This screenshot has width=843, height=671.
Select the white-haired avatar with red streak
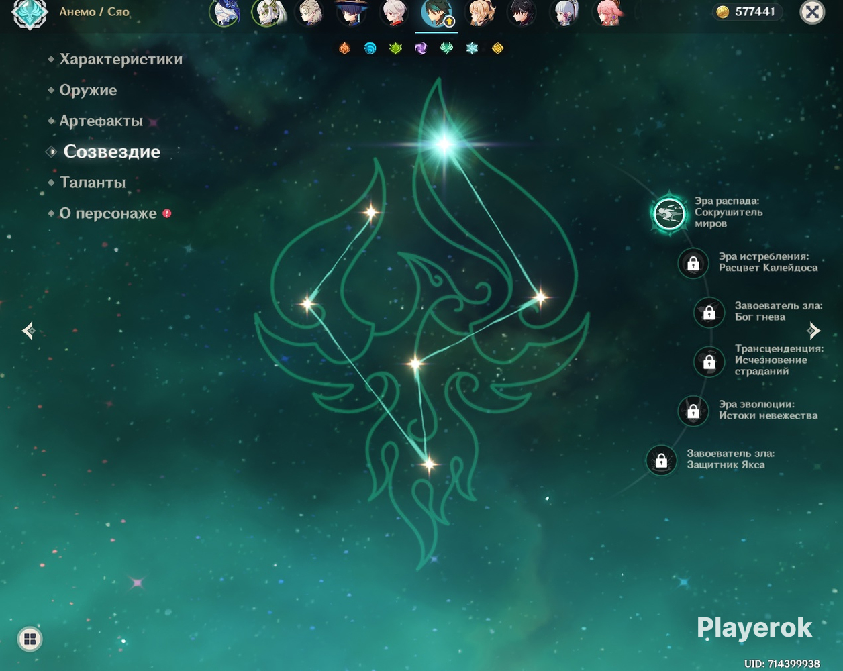[395, 13]
